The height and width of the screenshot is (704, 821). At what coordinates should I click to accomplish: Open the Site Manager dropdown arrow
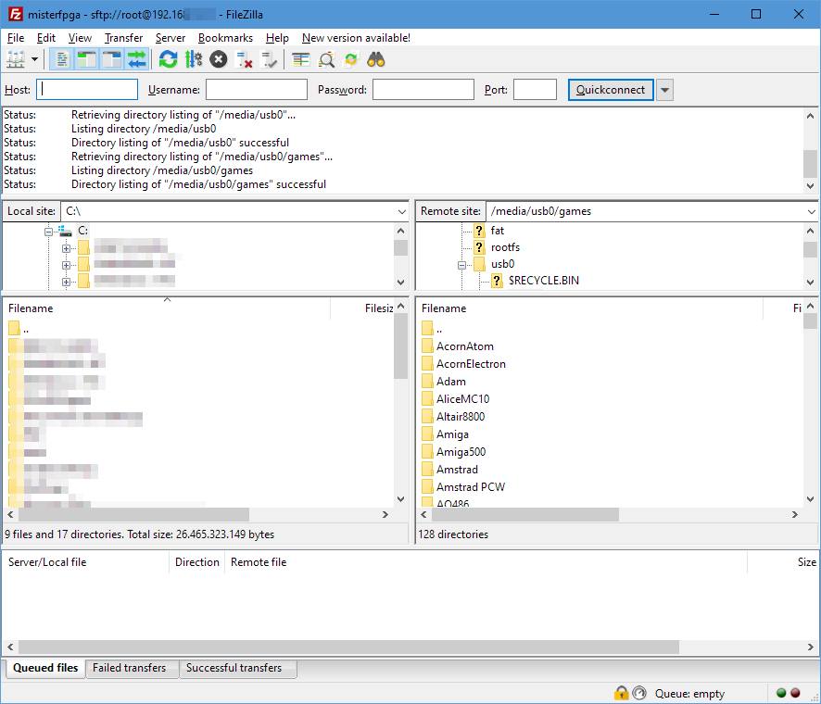point(34,59)
